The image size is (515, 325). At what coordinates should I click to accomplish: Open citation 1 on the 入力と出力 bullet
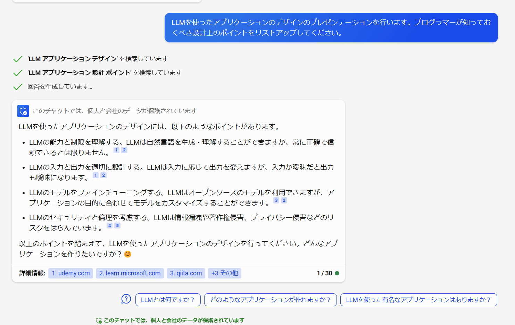click(x=96, y=175)
